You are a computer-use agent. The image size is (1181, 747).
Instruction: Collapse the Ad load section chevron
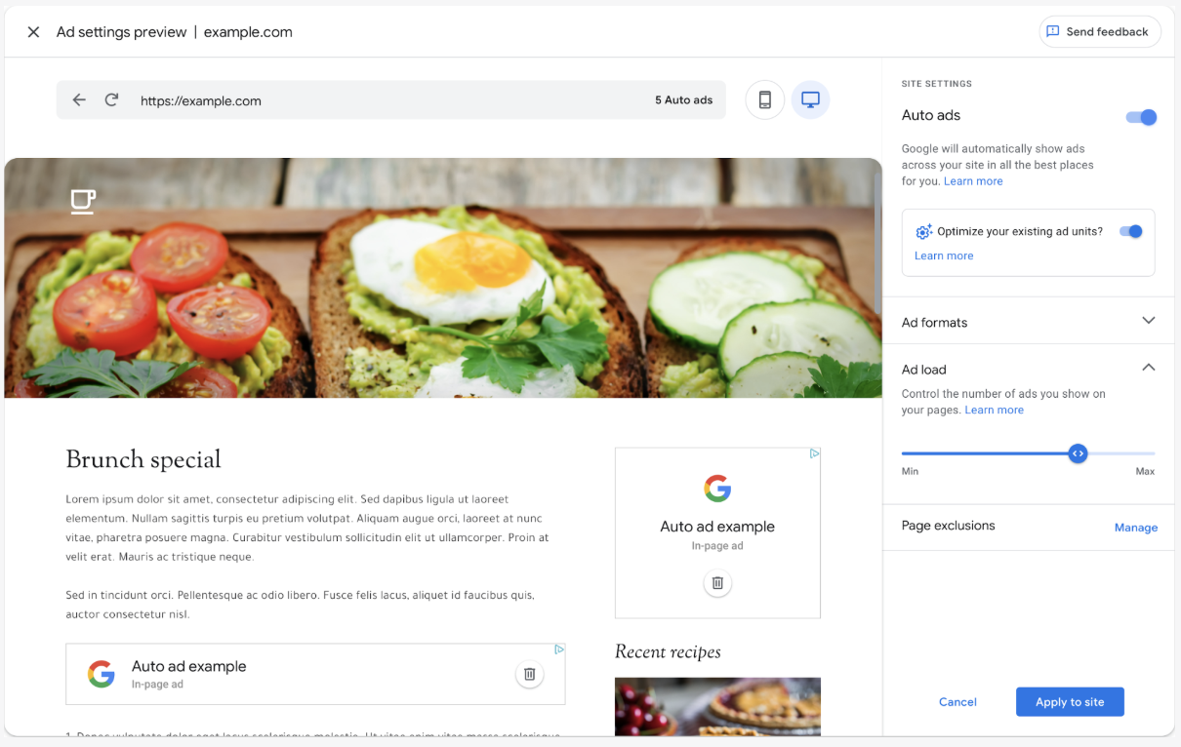pos(1149,368)
